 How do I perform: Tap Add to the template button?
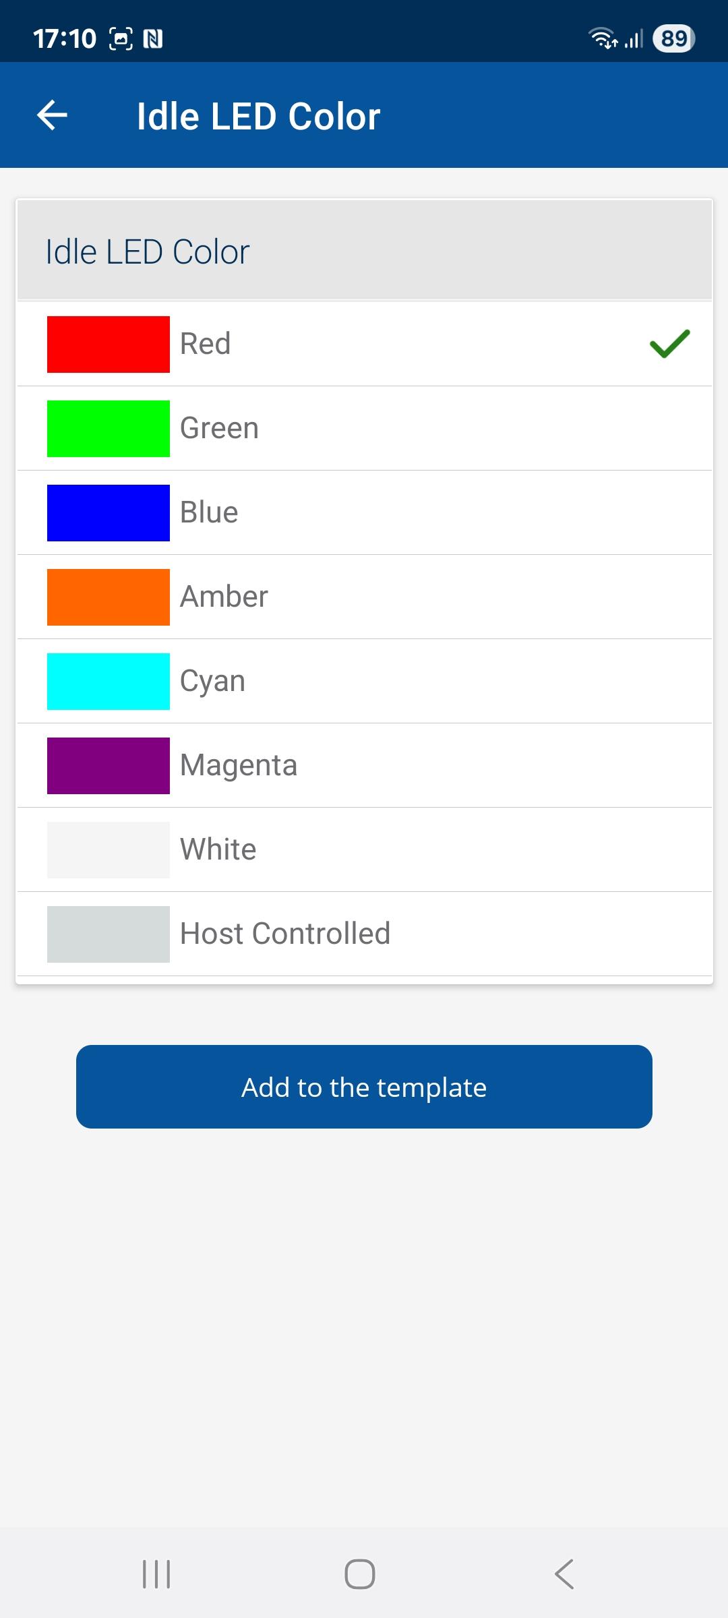[x=364, y=1087]
